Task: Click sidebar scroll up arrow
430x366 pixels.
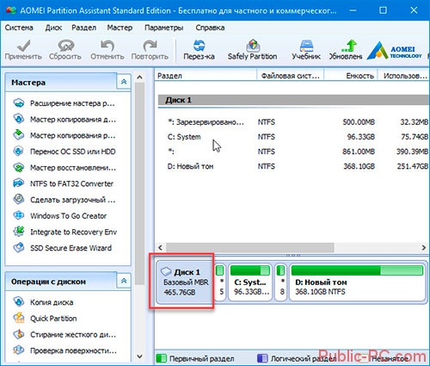Action: tap(139, 77)
